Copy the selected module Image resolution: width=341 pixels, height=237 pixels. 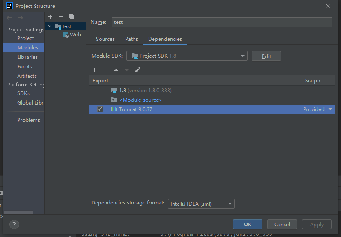[x=72, y=17]
